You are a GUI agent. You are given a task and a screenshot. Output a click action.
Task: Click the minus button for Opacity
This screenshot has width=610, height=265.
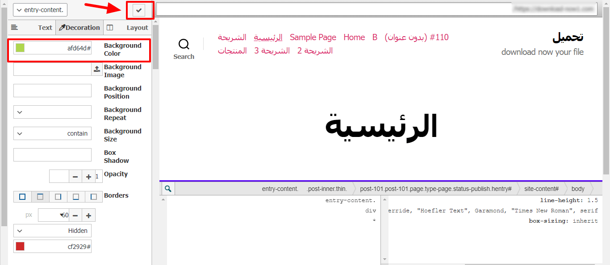(x=75, y=177)
